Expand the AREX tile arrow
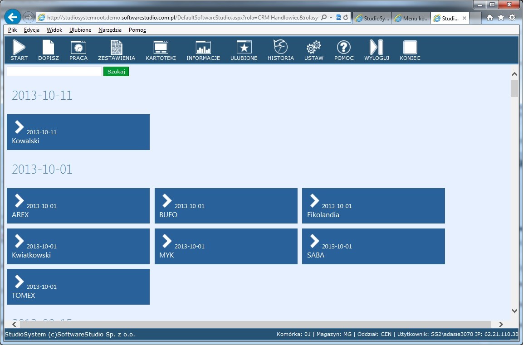Viewport: 523px width, 345px height. pyautogui.click(x=19, y=200)
